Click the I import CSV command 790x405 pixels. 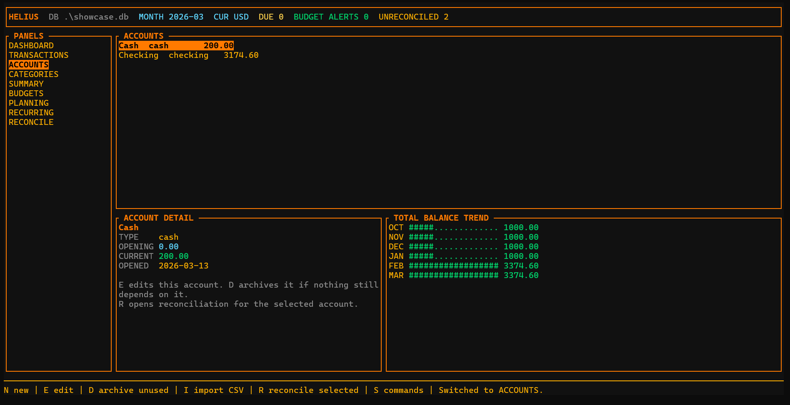click(x=213, y=390)
